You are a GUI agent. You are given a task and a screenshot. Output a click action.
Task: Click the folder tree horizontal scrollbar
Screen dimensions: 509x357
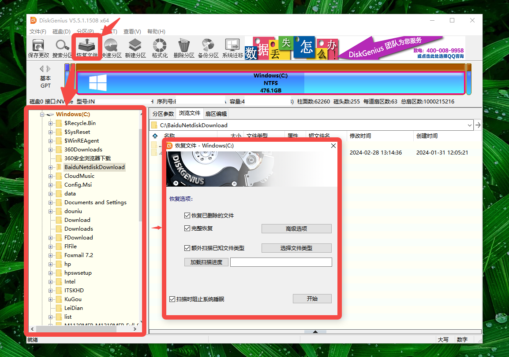(x=83, y=329)
